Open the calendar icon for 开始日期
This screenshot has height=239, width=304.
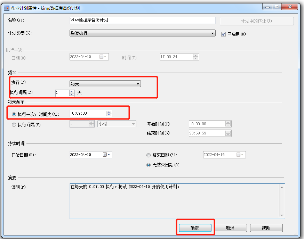click(x=105, y=155)
